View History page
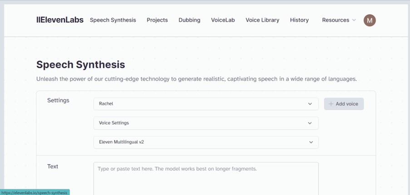 (299, 20)
